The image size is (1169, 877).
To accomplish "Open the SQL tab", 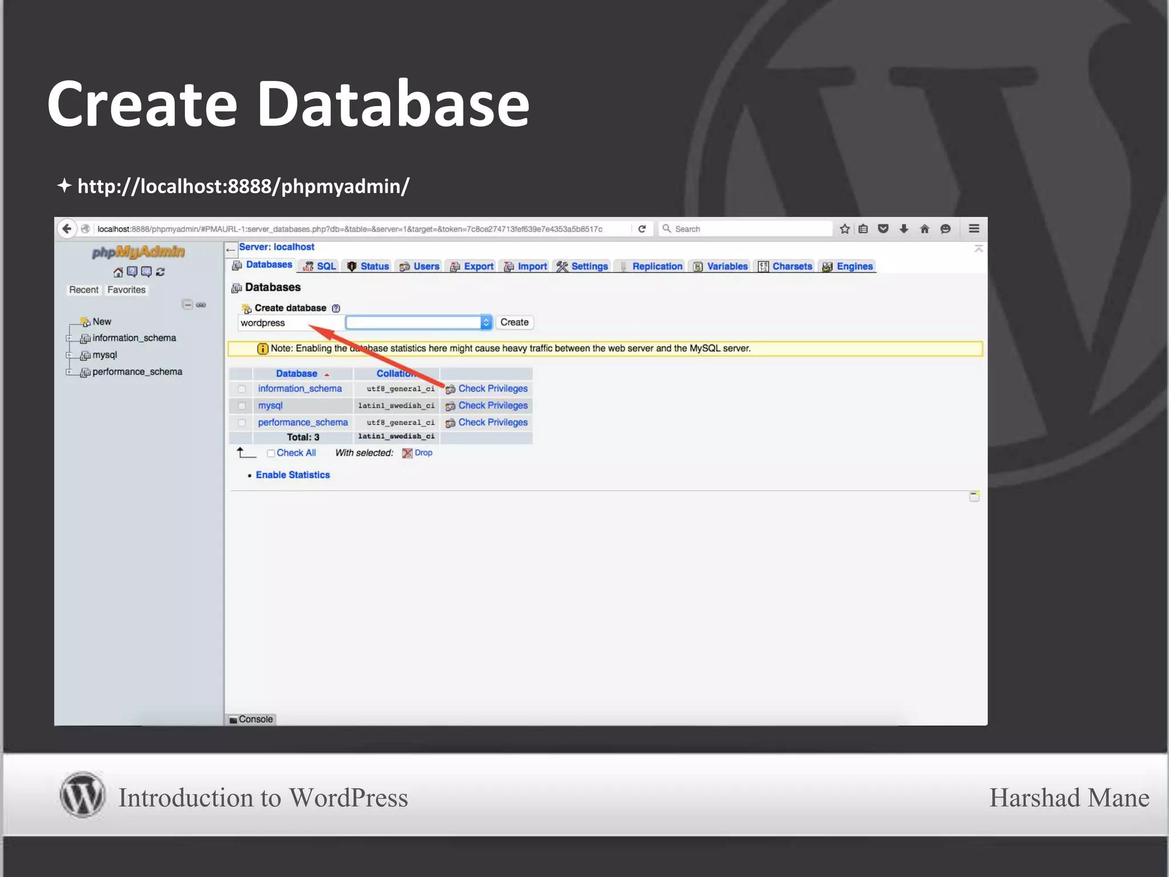I will (x=320, y=266).
